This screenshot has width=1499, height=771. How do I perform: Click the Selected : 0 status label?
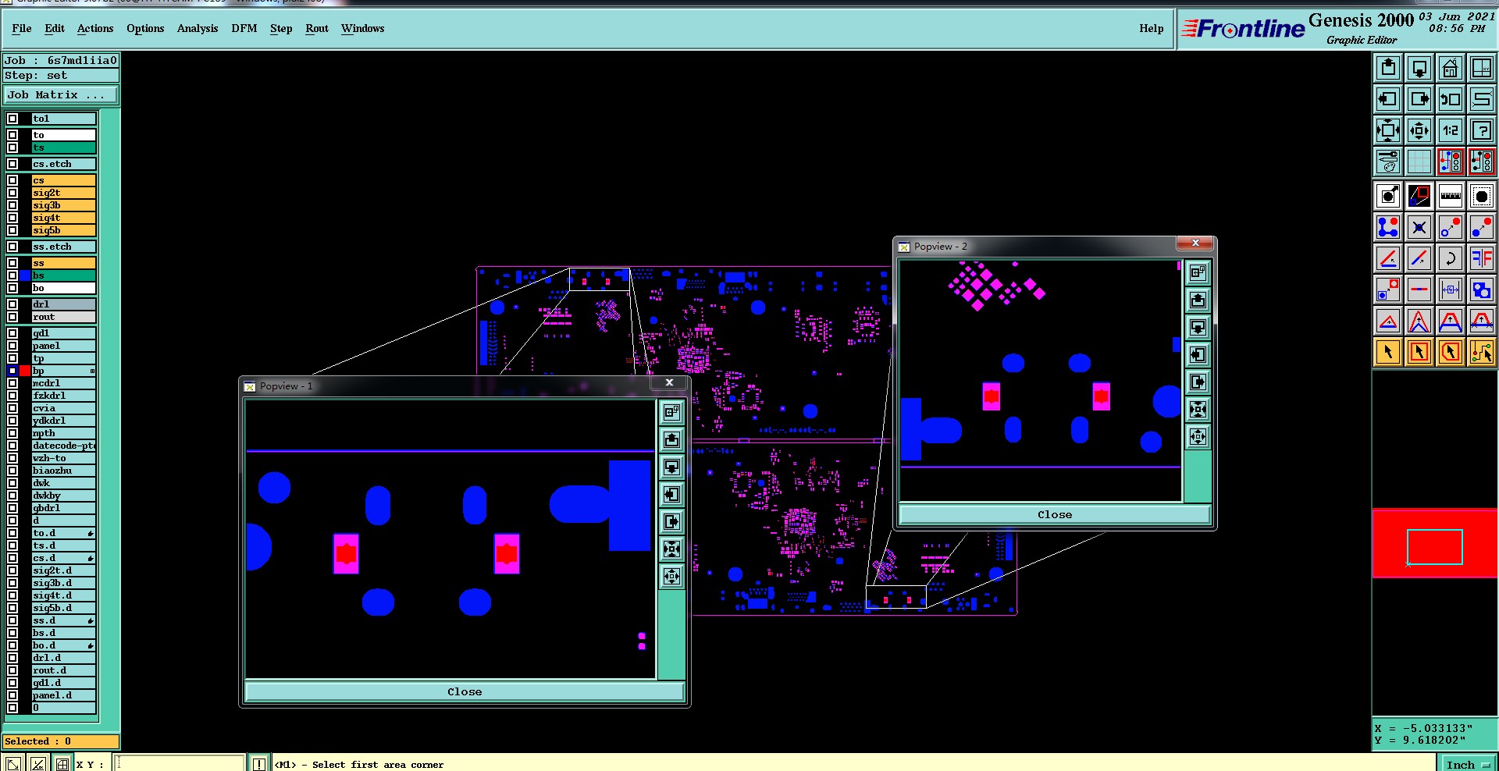pos(61,741)
